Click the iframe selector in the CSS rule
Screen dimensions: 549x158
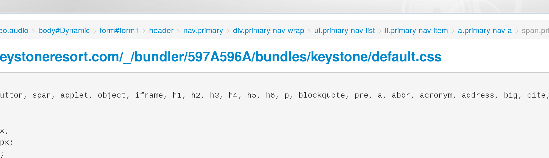[x=149, y=95]
